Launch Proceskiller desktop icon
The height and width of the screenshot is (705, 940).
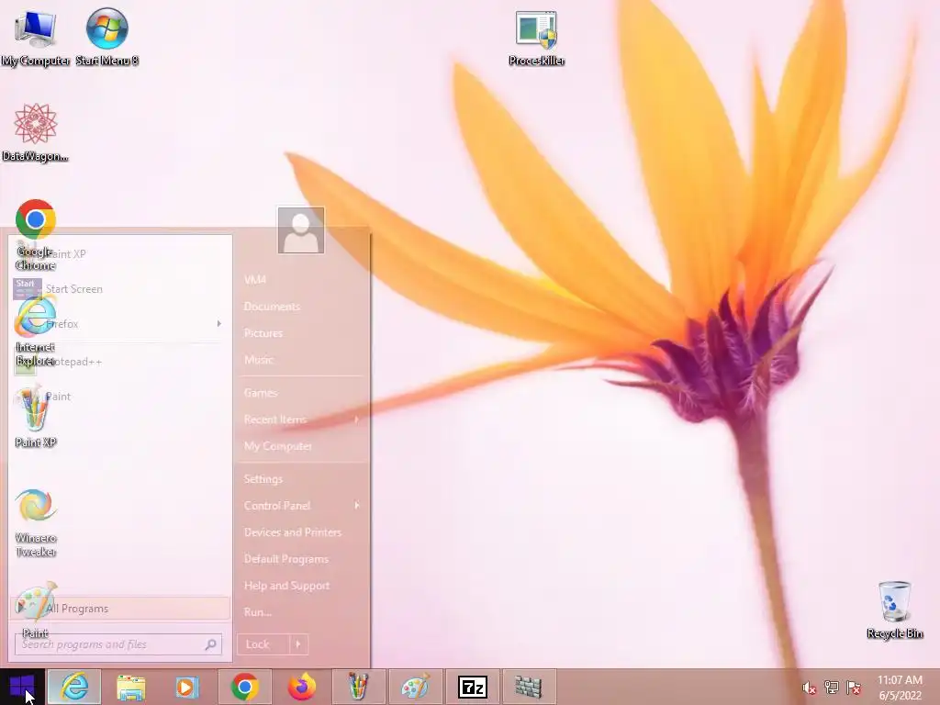tap(536, 37)
